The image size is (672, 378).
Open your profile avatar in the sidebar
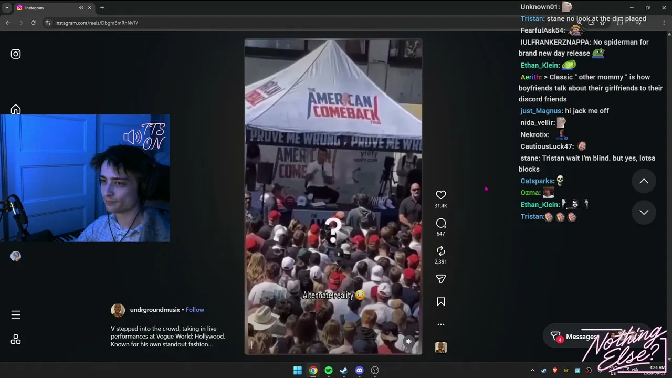pos(16,256)
